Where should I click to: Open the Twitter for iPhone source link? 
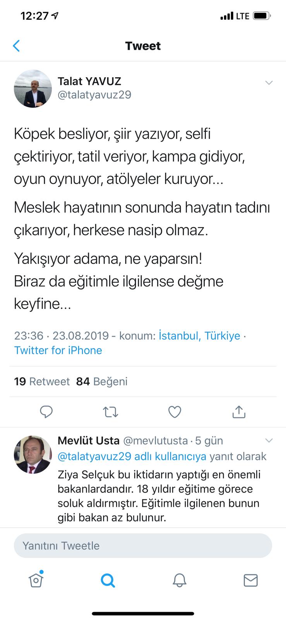click(58, 350)
